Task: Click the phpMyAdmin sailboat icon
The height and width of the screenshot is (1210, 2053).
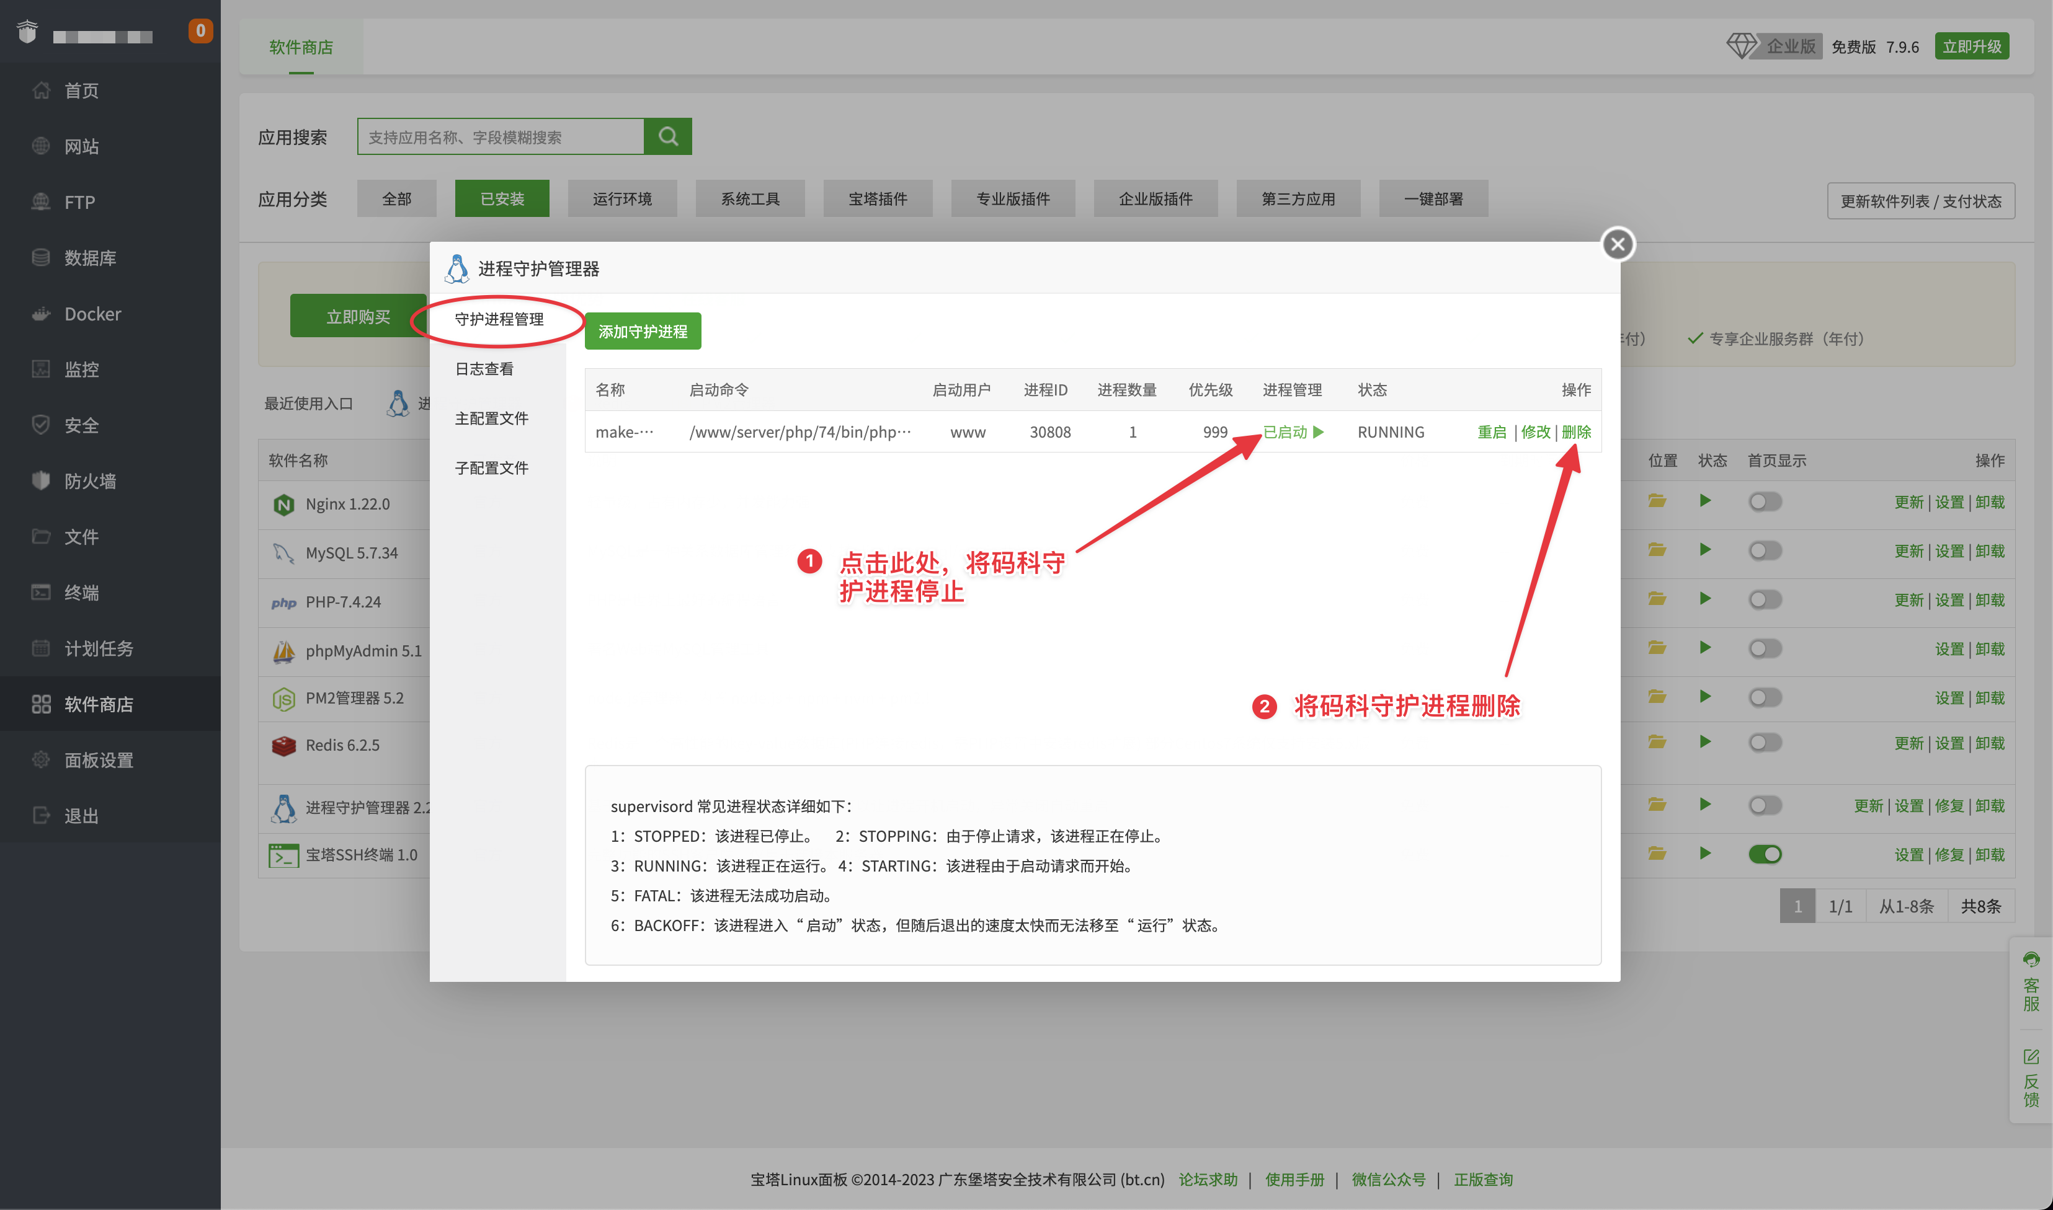Action: pos(283,651)
